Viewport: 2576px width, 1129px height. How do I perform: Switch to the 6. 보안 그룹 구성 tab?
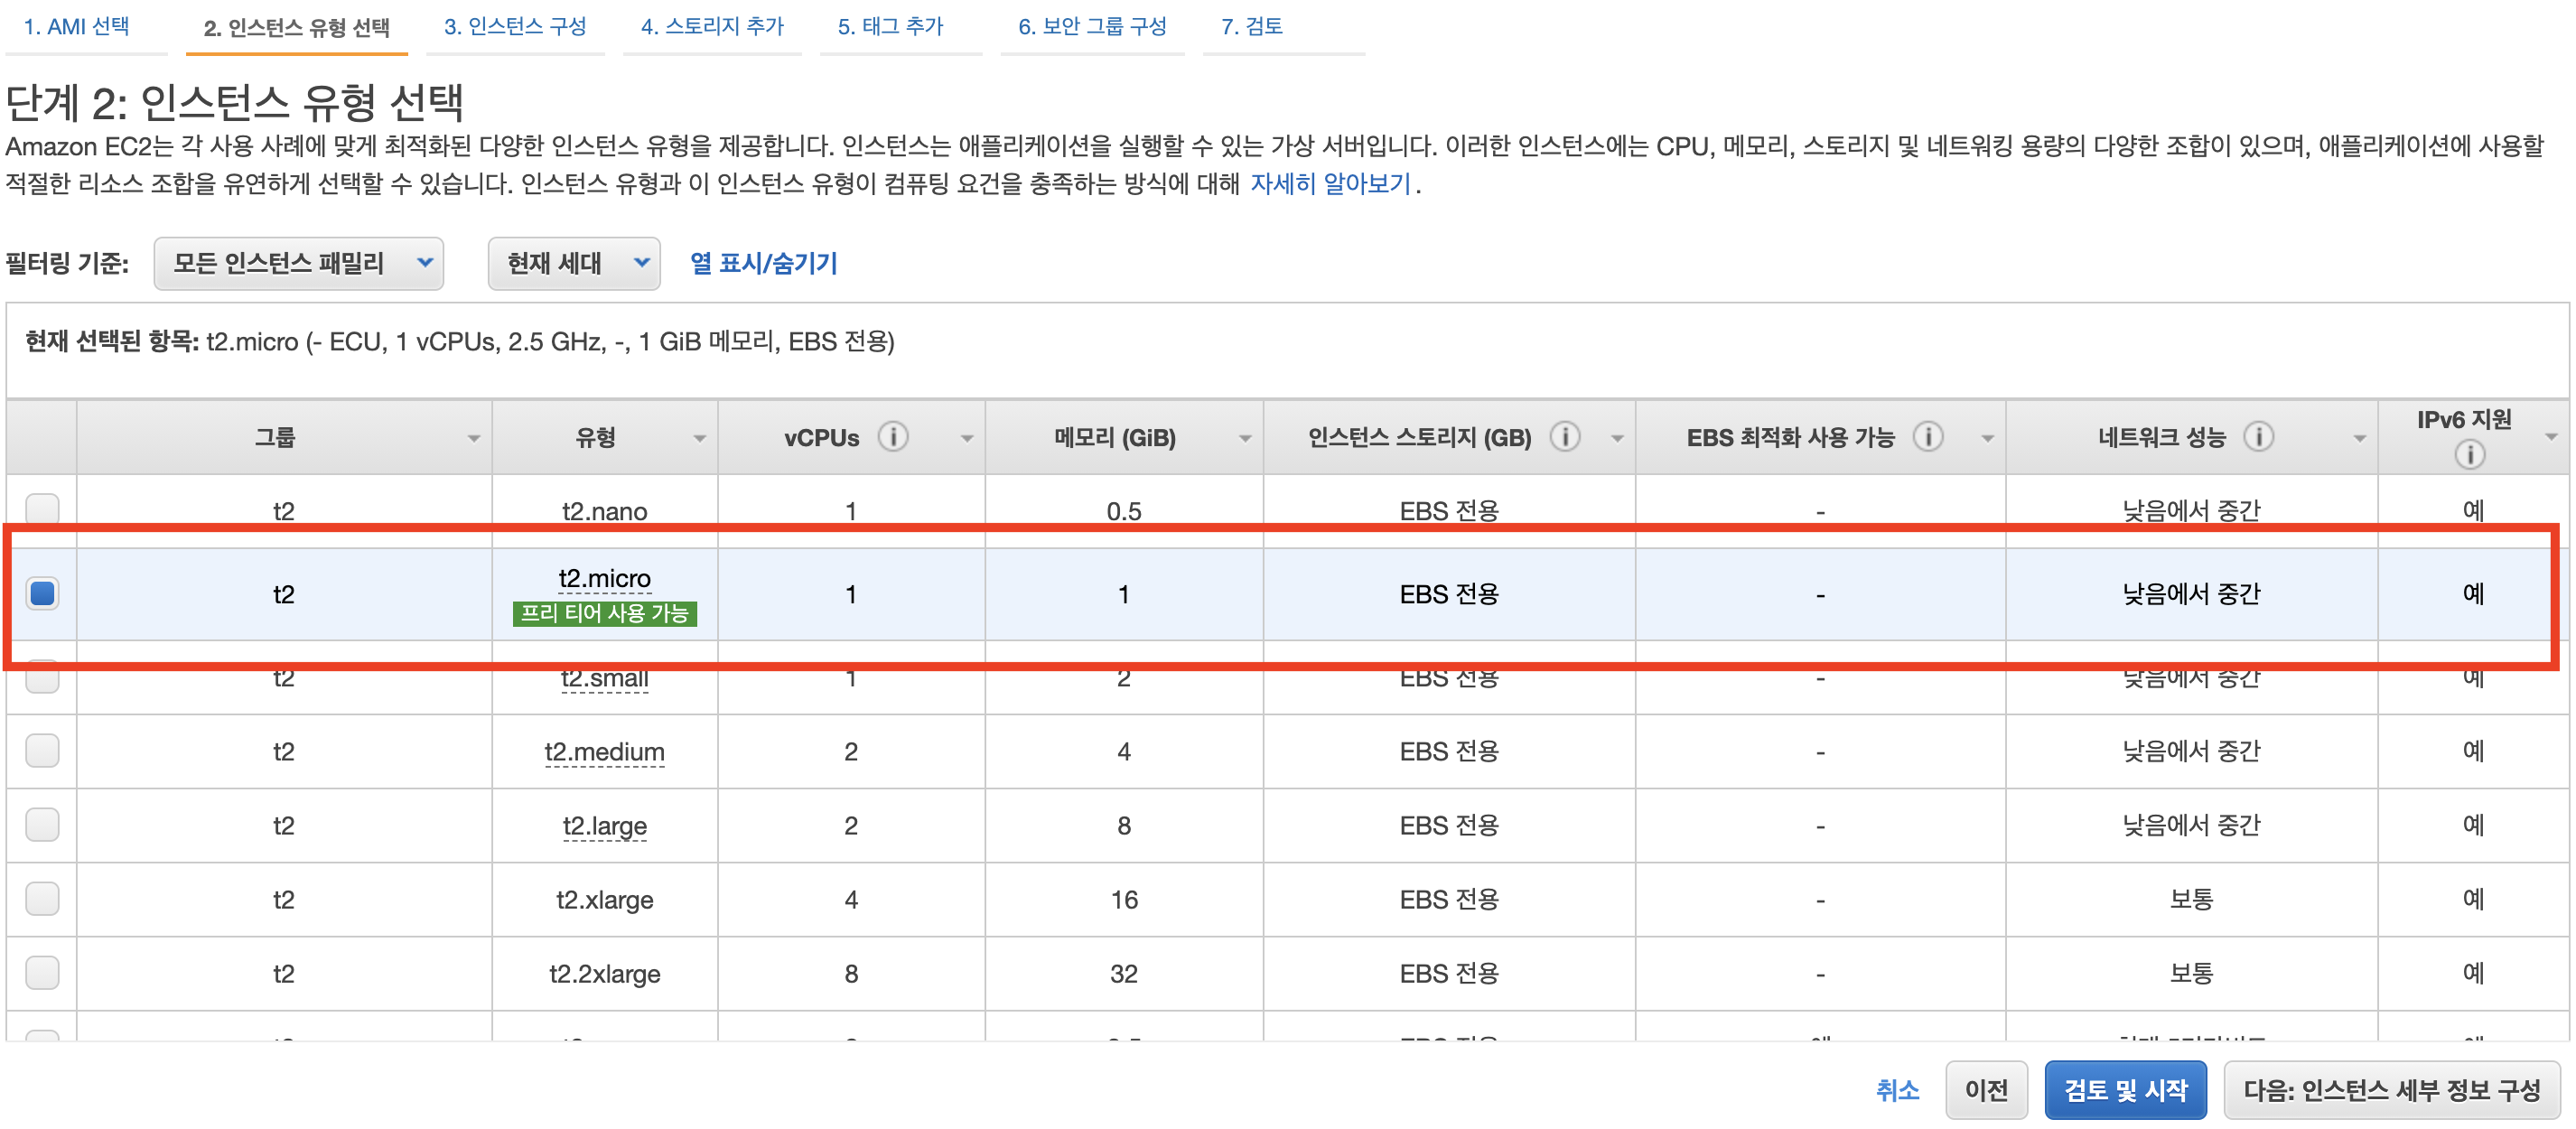(x=1091, y=27)
